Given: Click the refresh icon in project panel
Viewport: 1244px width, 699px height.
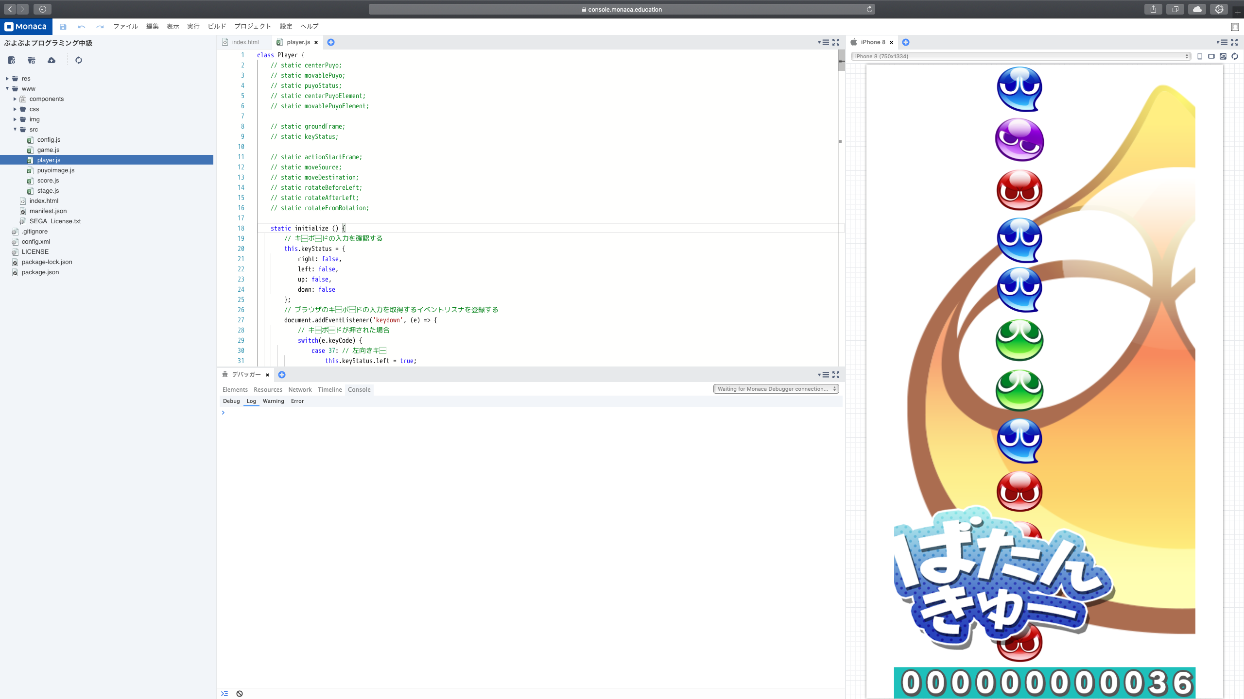Looking at the screenshot, I should tap(78, 60).
